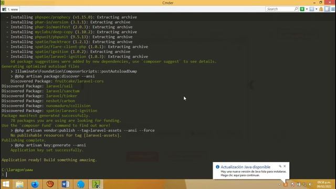Select the '1. www' console tab

(10, 9)
